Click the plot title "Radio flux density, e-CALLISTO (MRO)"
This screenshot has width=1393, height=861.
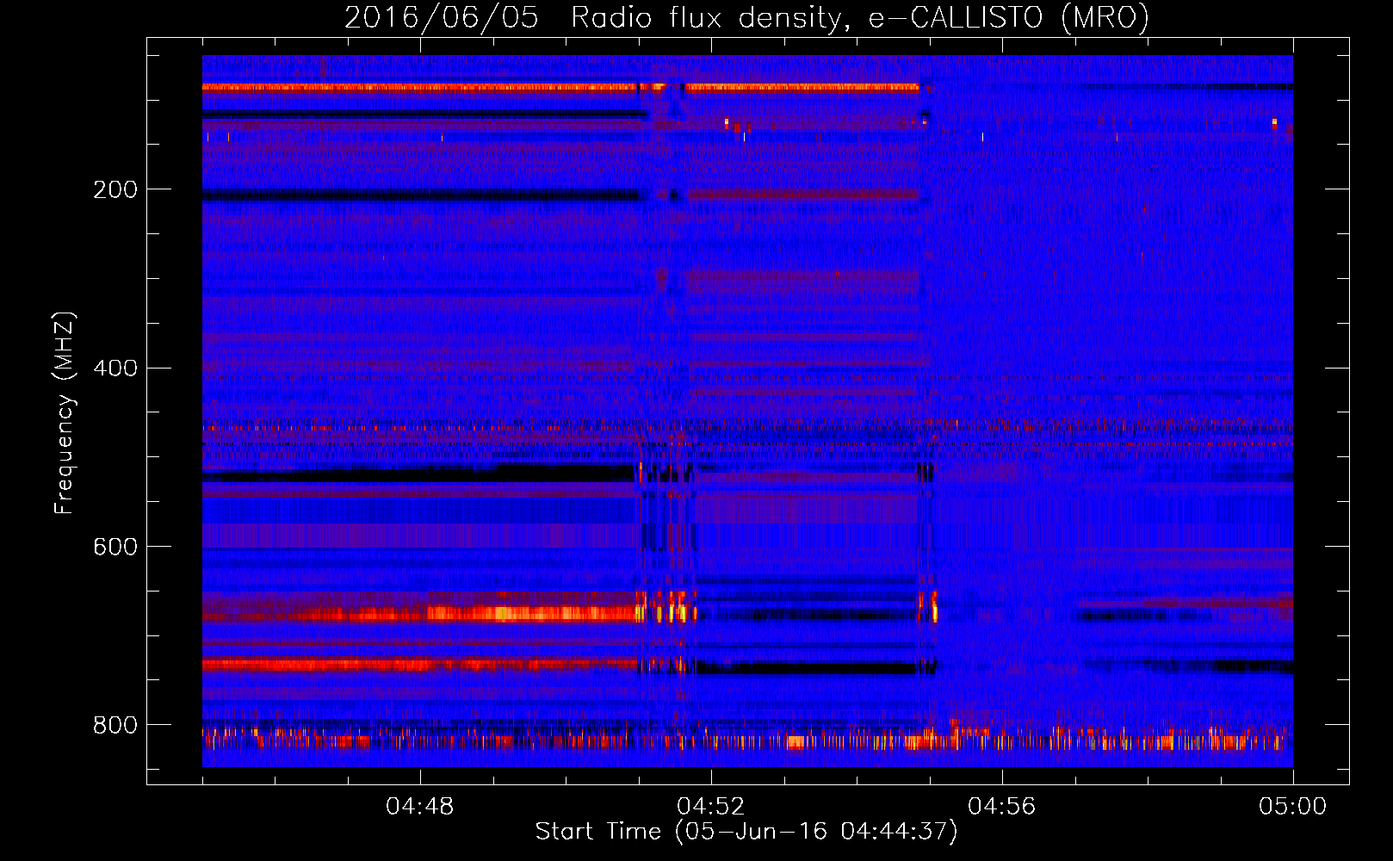860,17
